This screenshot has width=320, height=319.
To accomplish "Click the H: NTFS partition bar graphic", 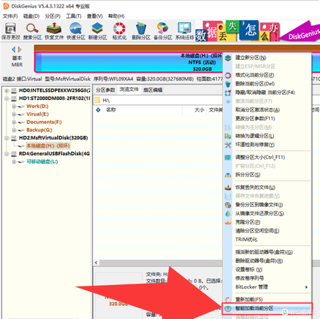I will 129,62.
